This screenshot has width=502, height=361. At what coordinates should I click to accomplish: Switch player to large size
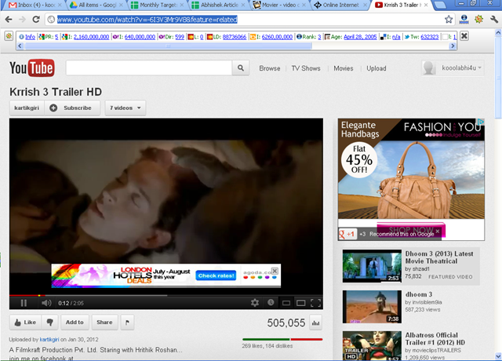click(301, 303)
